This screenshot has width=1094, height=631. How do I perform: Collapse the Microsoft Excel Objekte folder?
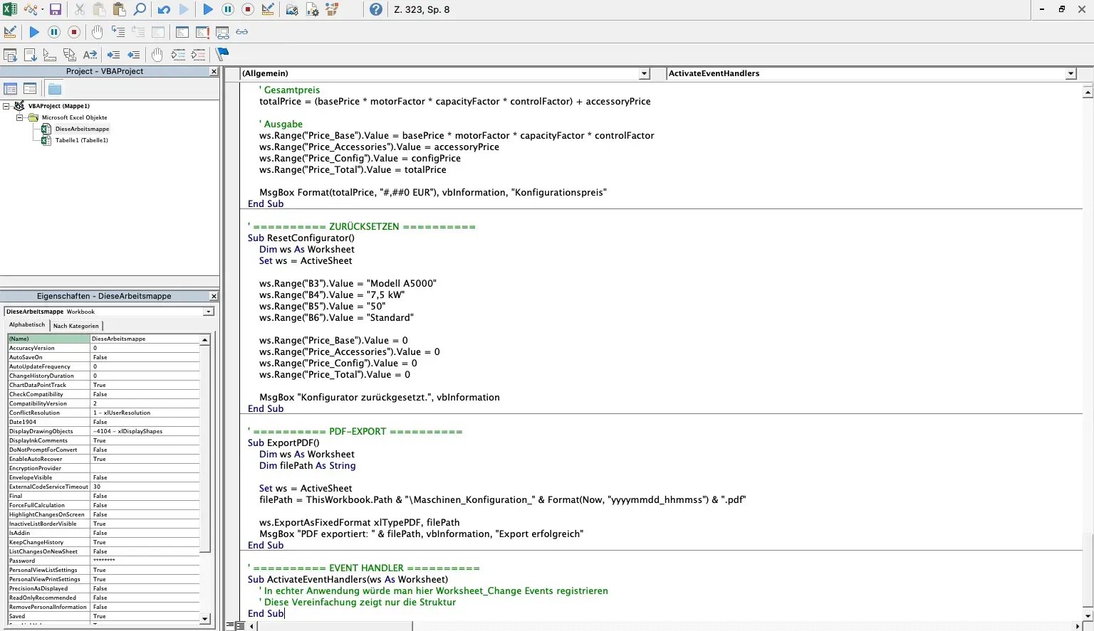(x=19, y=117)
